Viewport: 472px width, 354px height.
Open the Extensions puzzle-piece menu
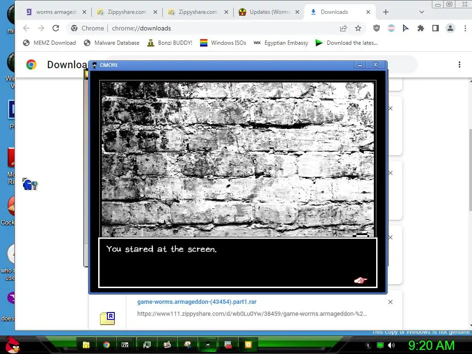[420, 28]
